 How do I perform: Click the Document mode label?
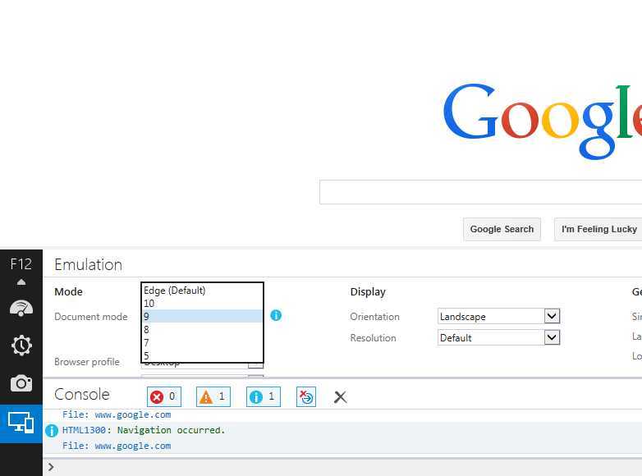tap(91, 317)
